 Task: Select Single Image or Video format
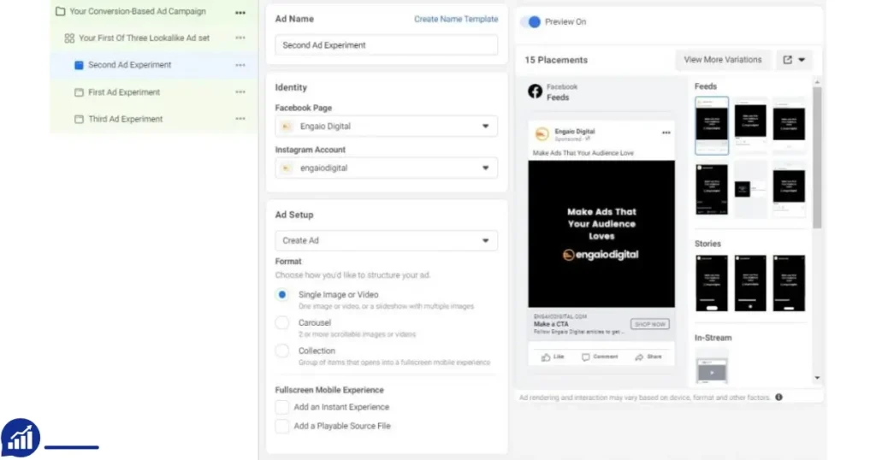[282, 295]
